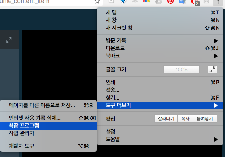The width and height of the screenshot is (225, 157).
Task: Open 새 시크릿 창 incognito window
Action: coord(160,28)
